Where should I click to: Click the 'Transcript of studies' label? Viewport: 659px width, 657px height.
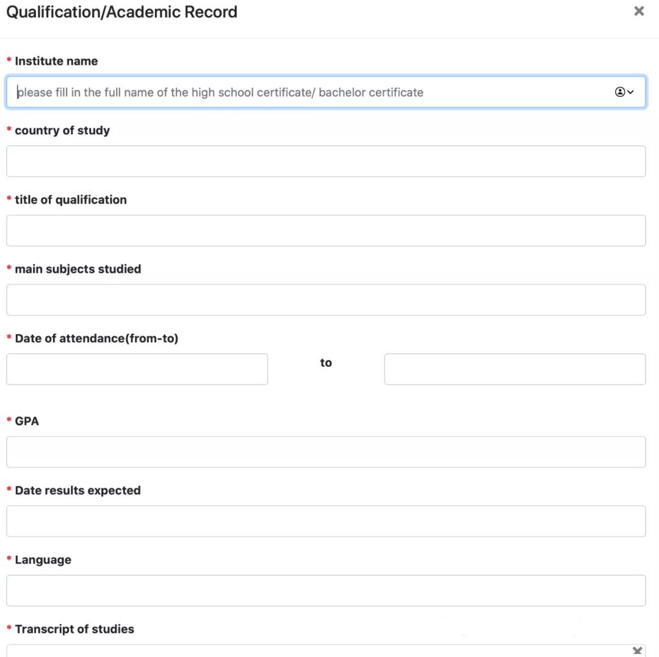click(74, 630)
